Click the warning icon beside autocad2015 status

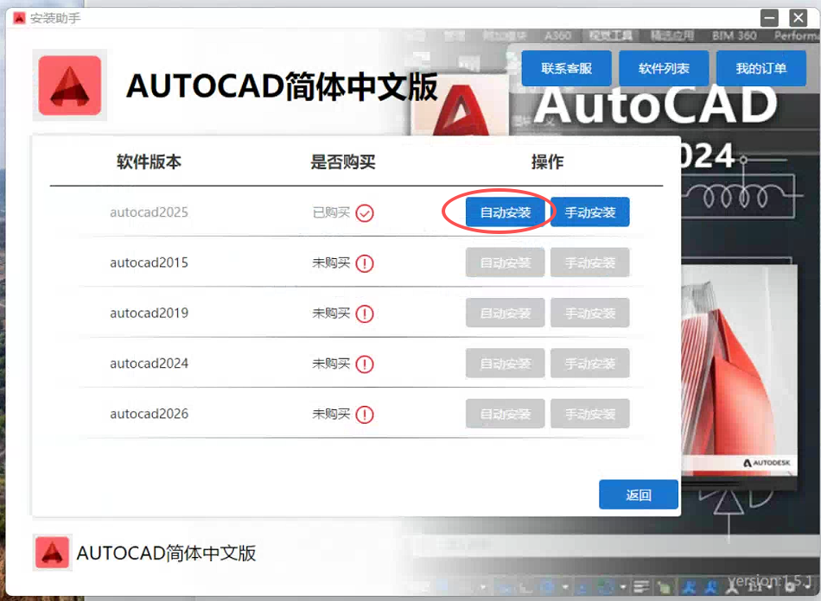[x=365, y=263]
